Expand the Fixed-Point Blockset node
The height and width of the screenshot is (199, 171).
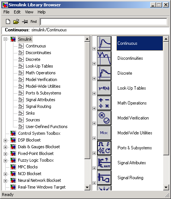(x=5, y=154)
